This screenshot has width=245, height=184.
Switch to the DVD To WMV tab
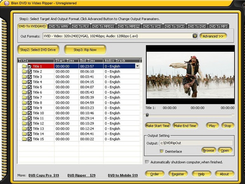click(x=59, y=27)
